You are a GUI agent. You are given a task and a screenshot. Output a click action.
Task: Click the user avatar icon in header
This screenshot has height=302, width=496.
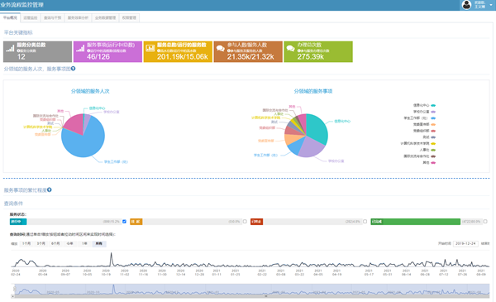click(466, 5)
